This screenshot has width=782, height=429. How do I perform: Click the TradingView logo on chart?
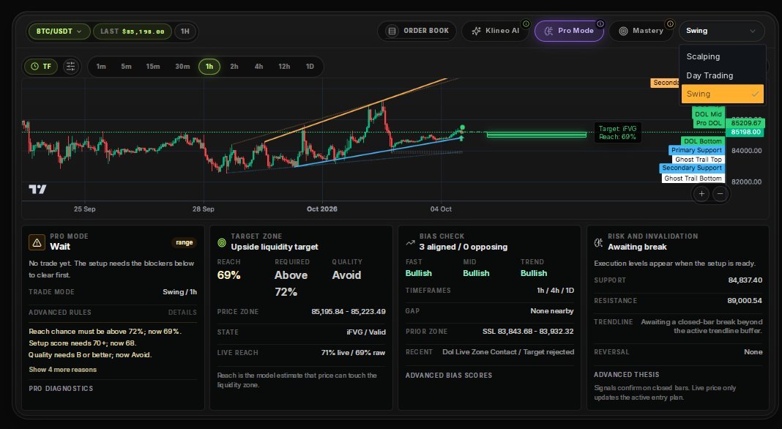pos(37,189)
